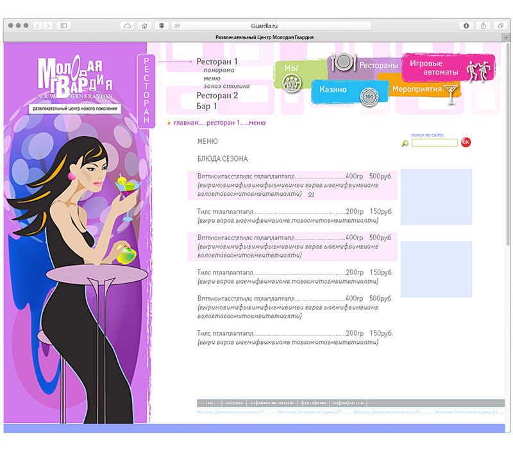The image size is (513, 464).
Task: Click the Молодая Гвардия logo
Action: coord(75,78)
